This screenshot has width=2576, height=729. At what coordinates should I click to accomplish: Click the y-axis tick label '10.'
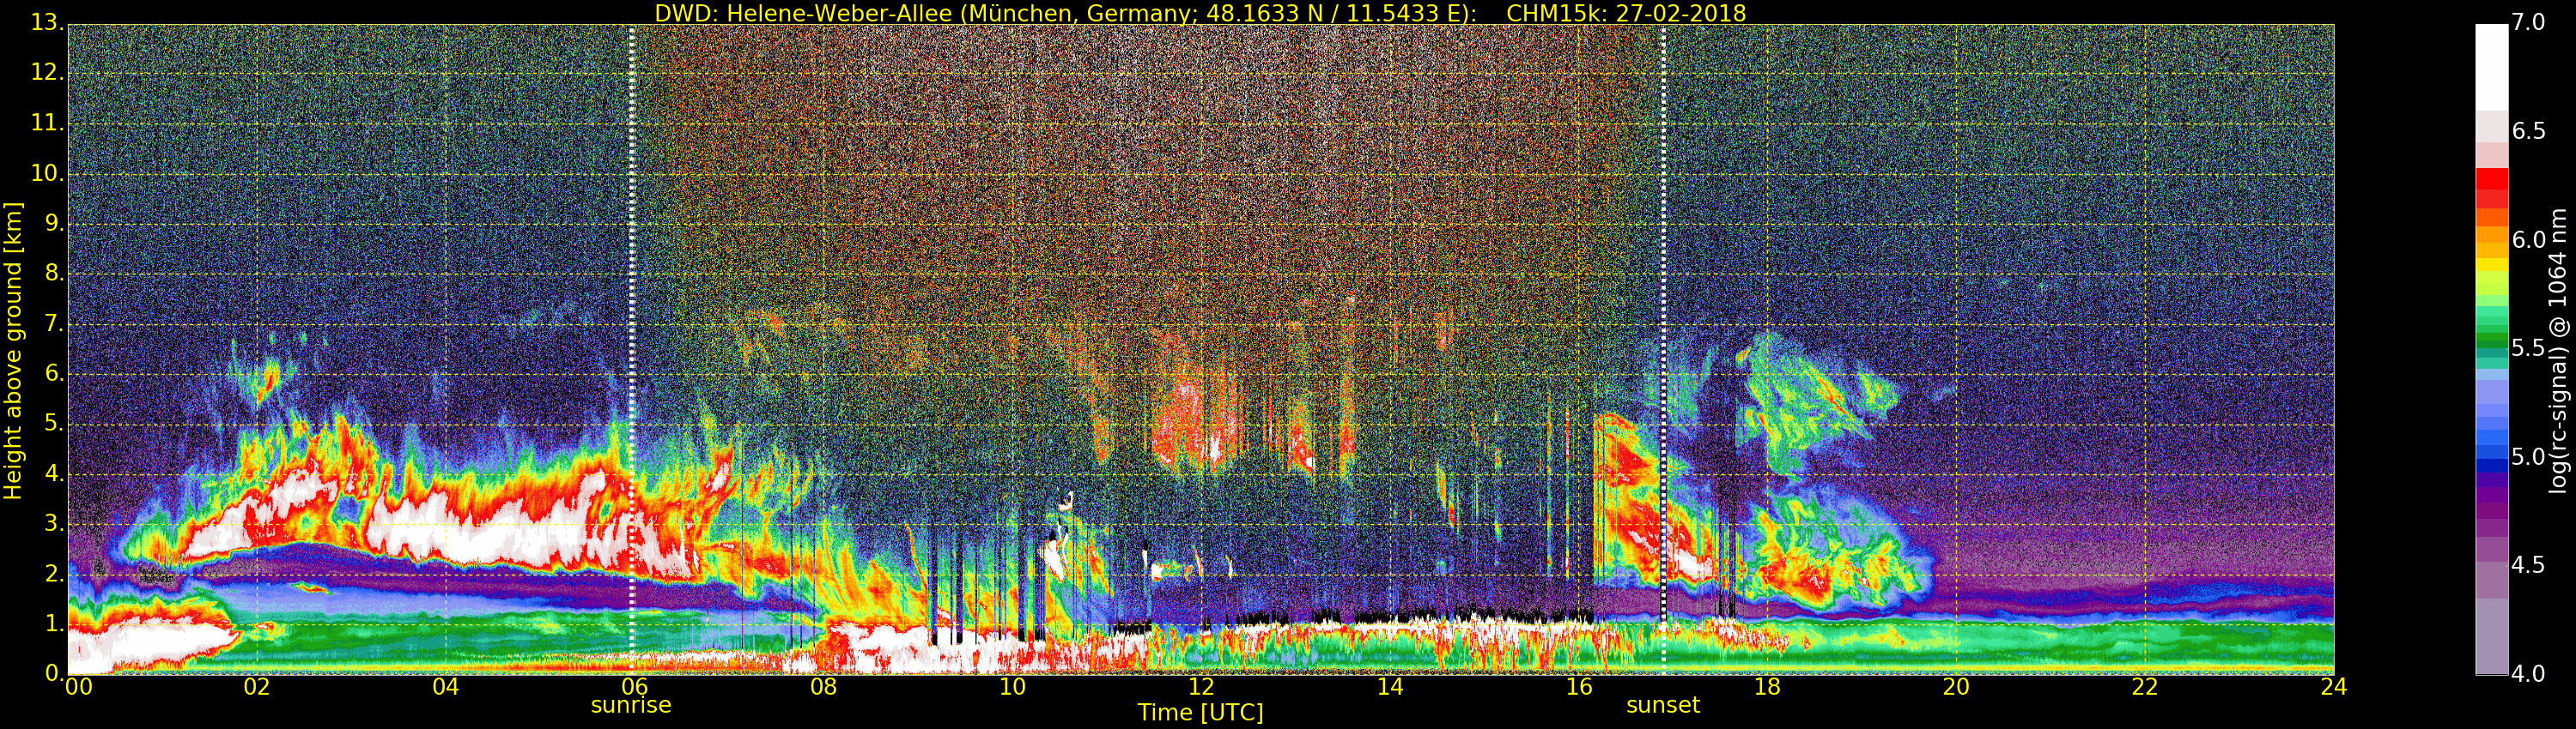tap(48, 172)
